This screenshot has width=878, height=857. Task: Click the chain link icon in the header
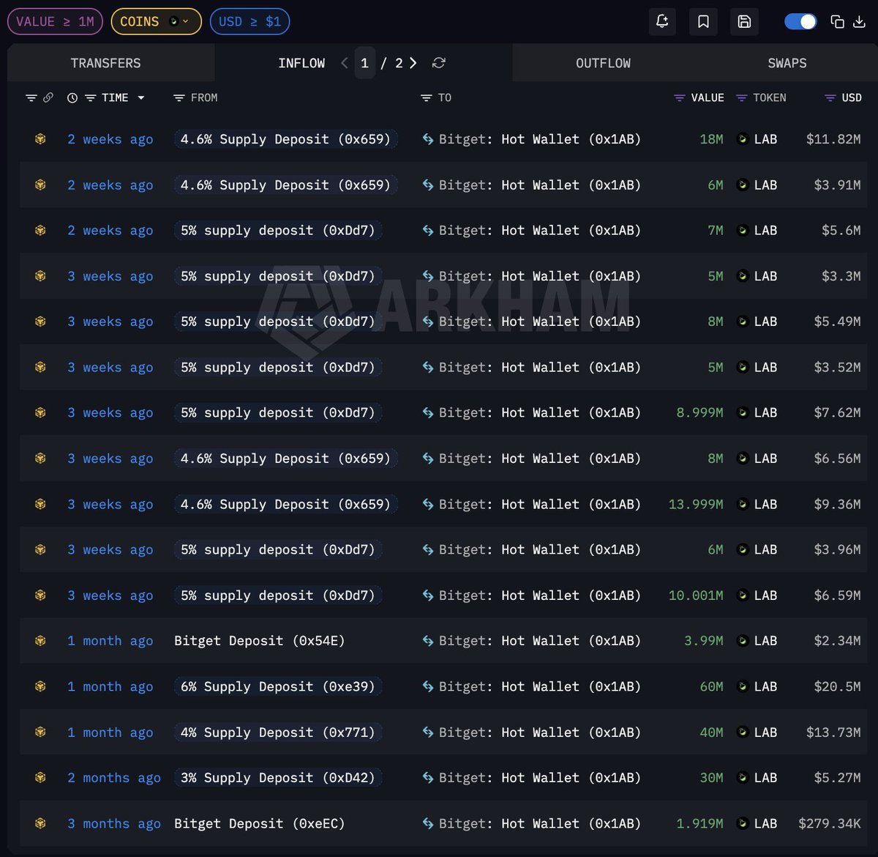48,97
